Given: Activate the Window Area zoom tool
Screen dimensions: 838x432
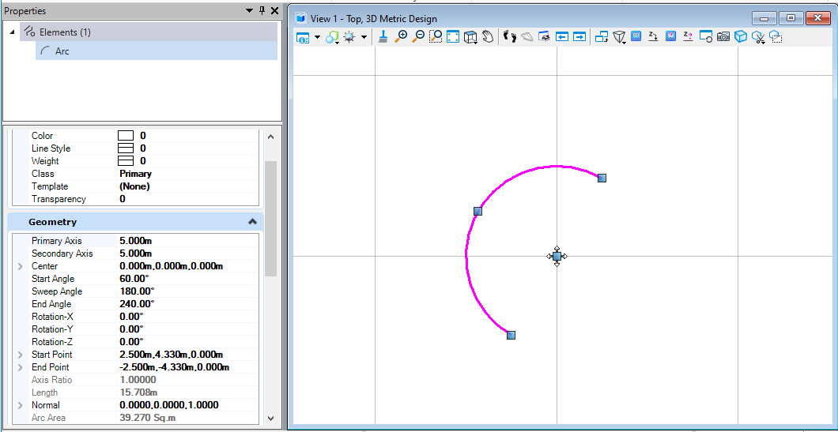Looking at the screenshot, I should 436,37.
